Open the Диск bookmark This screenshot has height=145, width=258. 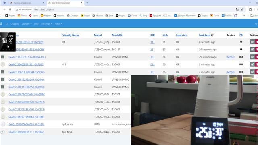(x=109, y=15)
